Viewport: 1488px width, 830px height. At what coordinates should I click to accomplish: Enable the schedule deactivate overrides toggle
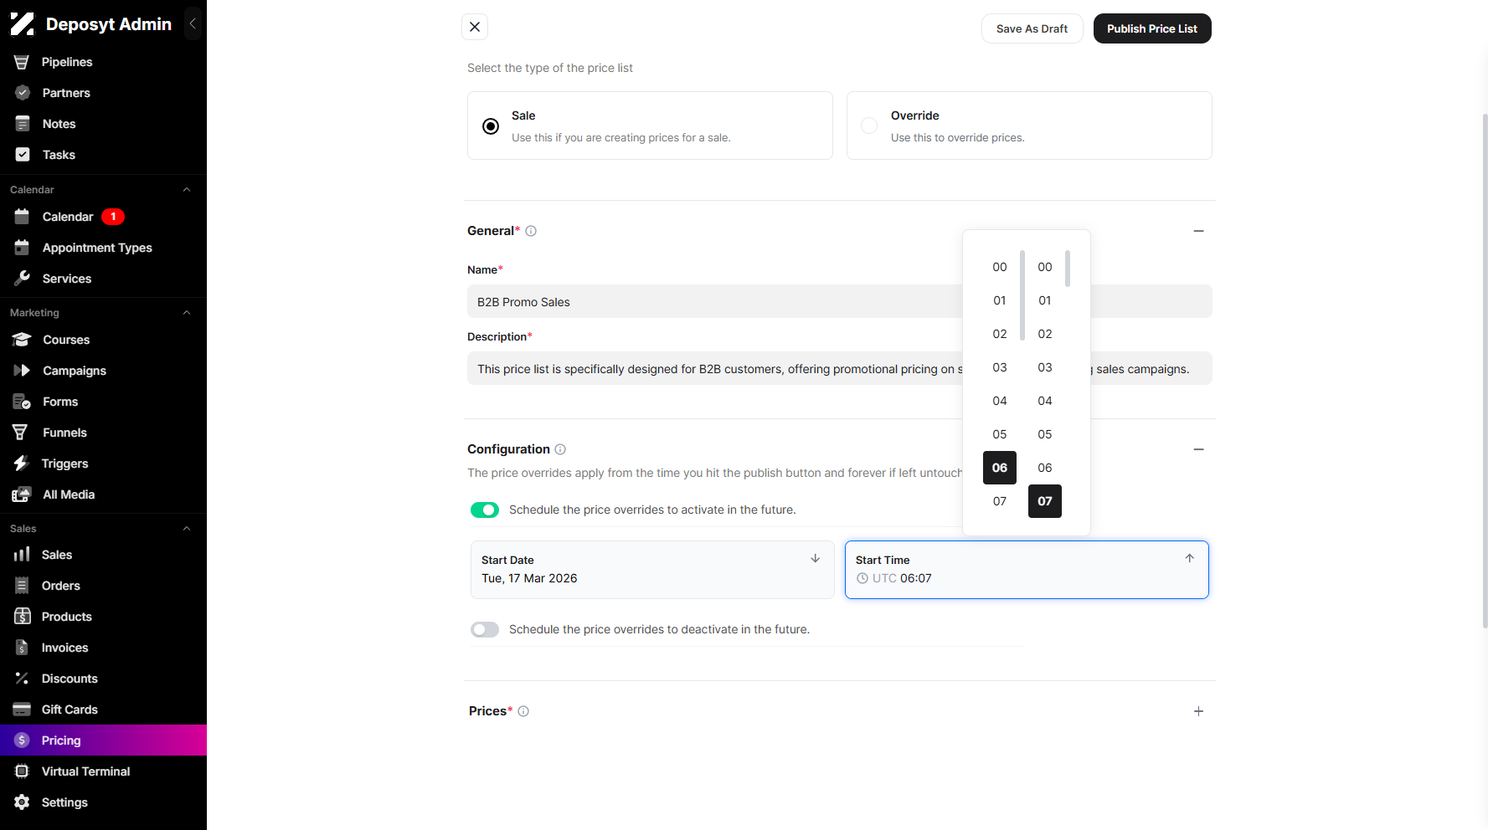(x=485, y=630)
